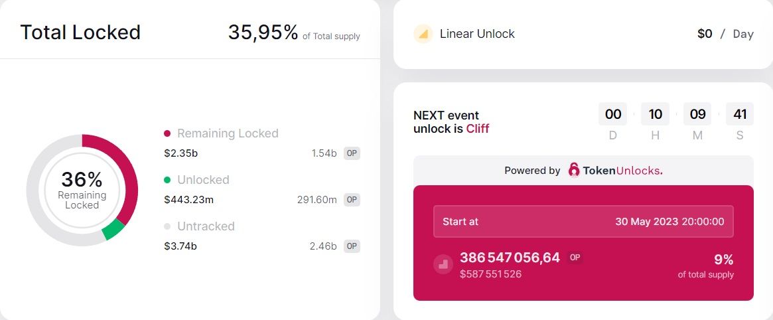This screenshot has height=320, width=773.
Task: Click the TokenUnlocks logo icon
Action: (574, 170)
